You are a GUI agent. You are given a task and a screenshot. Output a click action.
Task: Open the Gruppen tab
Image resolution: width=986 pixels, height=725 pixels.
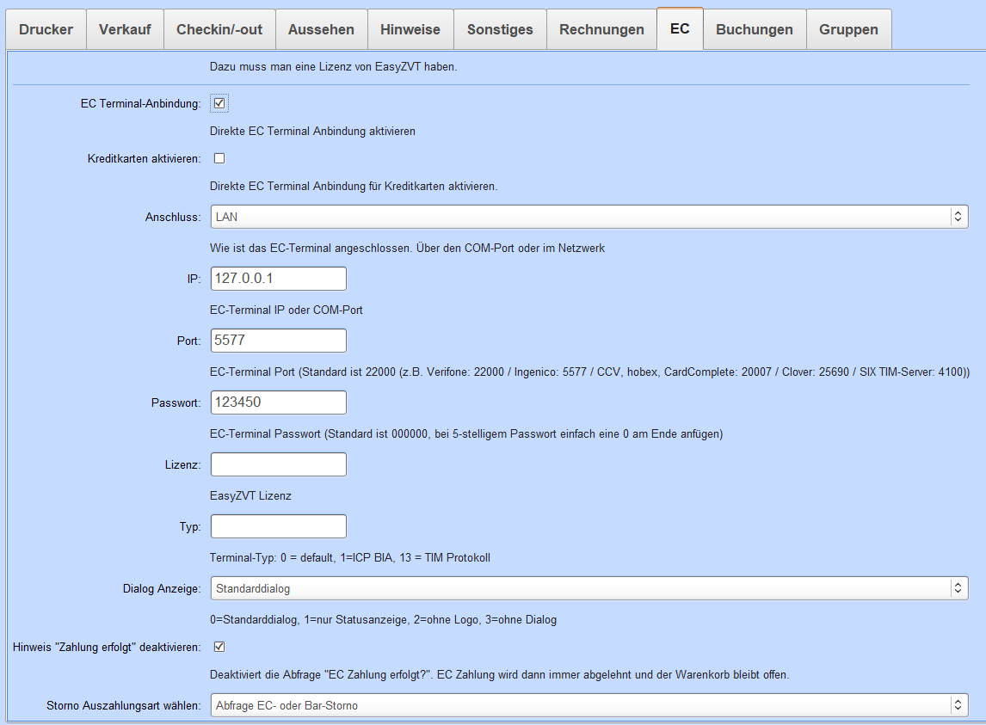click(x=848, y=29)
